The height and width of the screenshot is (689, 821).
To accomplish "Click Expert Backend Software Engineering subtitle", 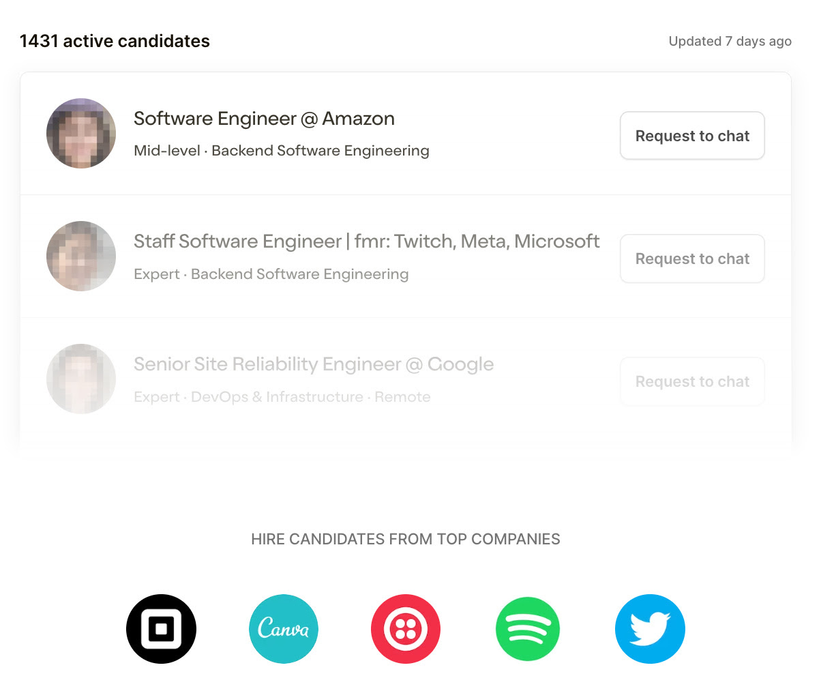I will (x=271, y=274).
